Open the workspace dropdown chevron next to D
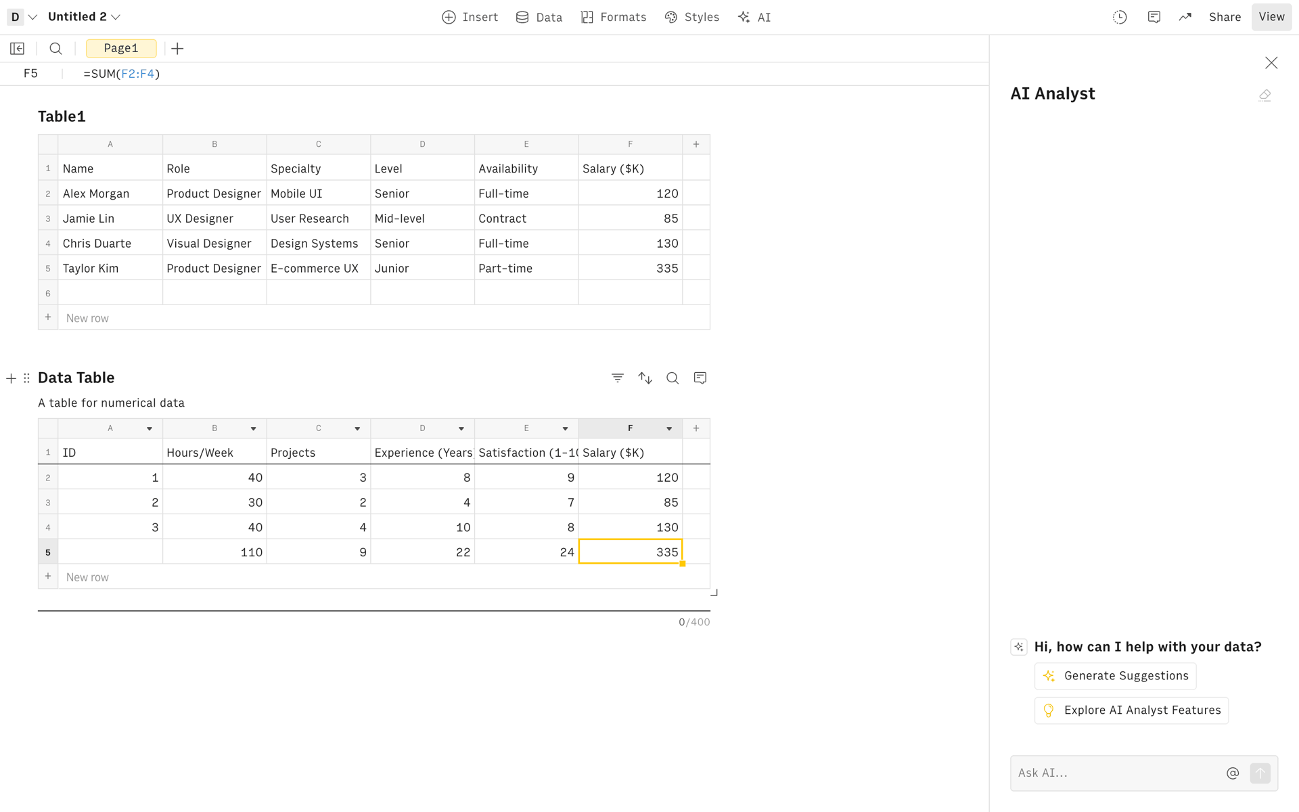Image resolution: width=1299 pixels, height=812 pixels. (x=32, y=17)
